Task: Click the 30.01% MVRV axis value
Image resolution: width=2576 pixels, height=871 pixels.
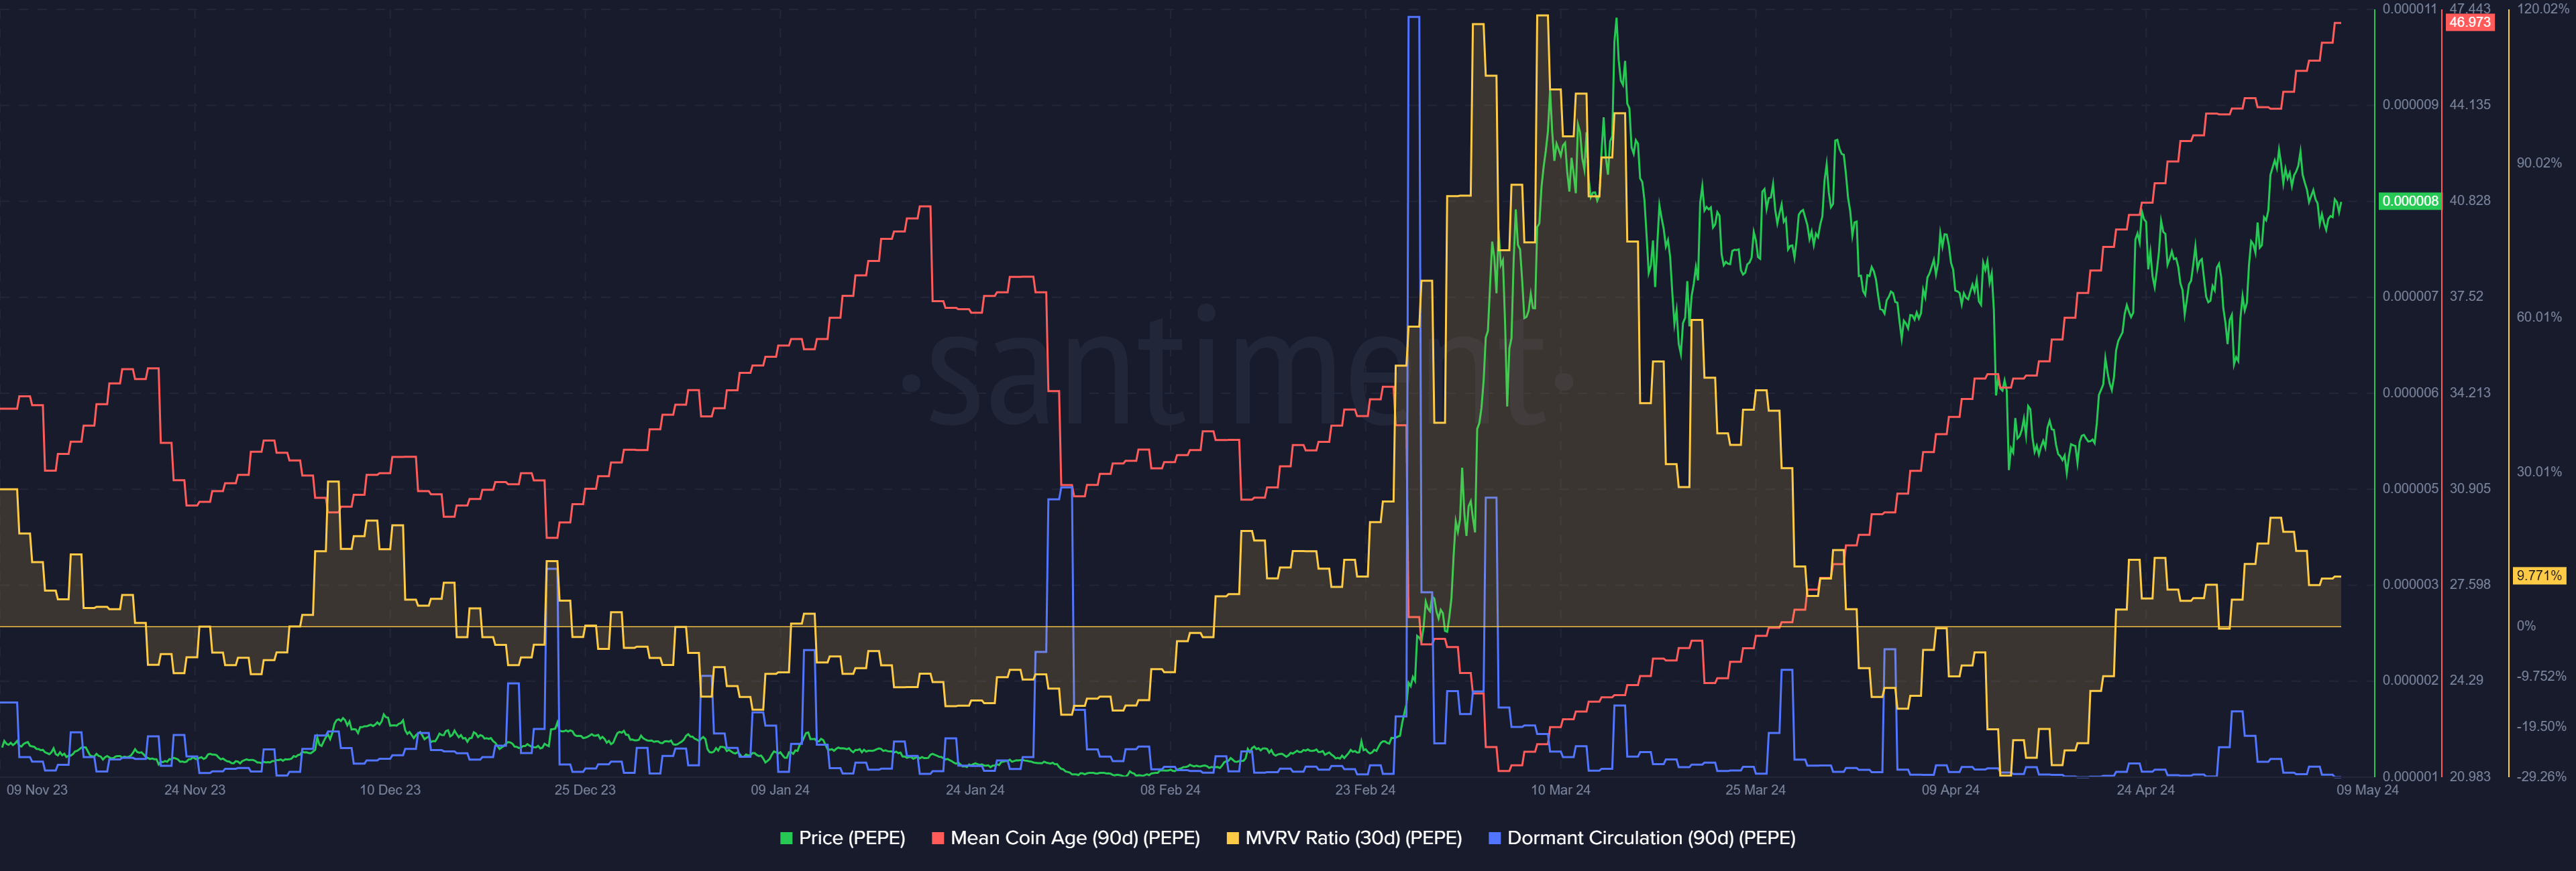Action: click(x=2540, y=472)
